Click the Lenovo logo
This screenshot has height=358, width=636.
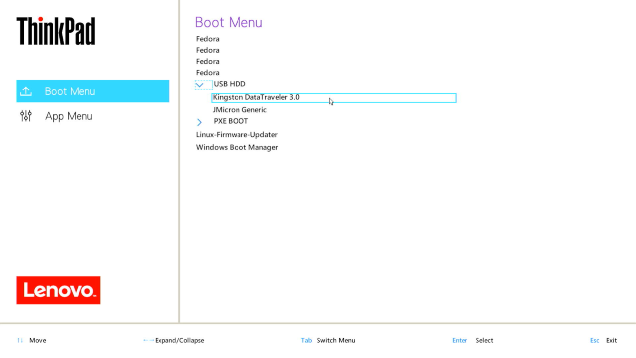click(x=59, y=290)
